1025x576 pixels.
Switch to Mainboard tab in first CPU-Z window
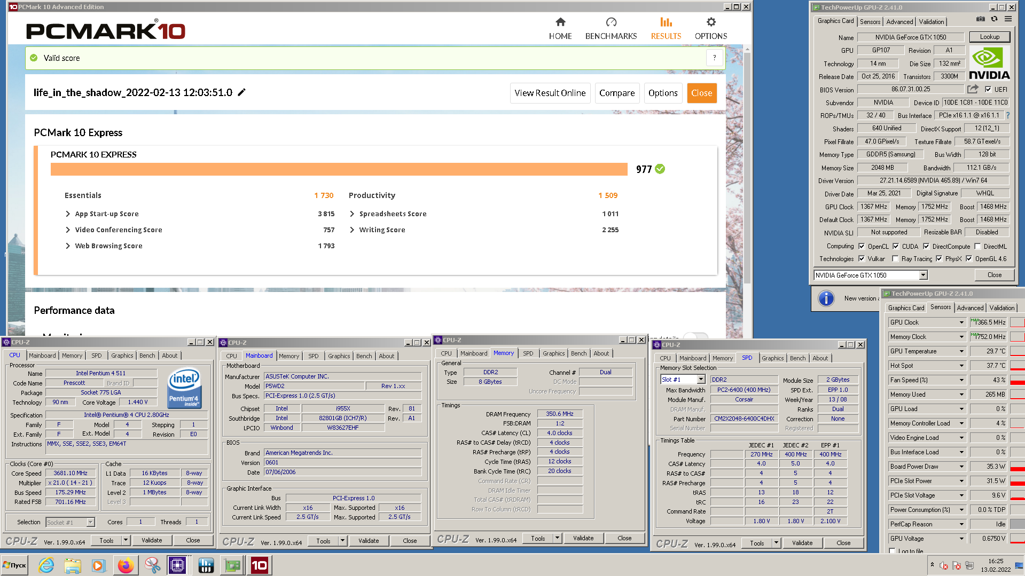click(42, 356)
